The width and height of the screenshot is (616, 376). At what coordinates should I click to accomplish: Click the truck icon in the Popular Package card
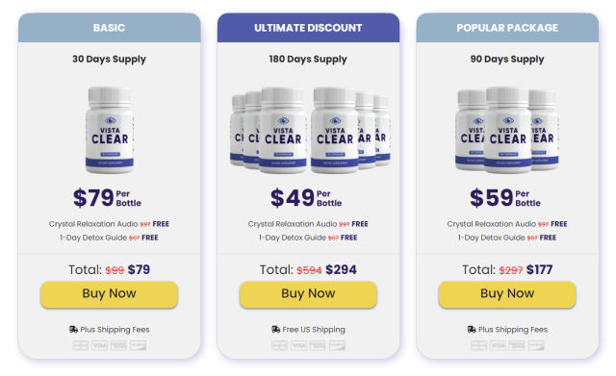tap(472, 329)
